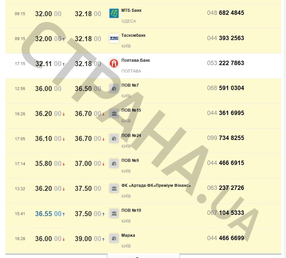Click the МТБ Банк logo icon
The height and width of the screenshot is (258, 286).
[x=114, y=13]
